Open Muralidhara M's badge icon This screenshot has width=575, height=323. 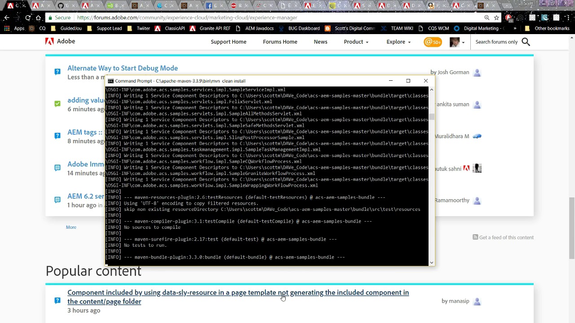pos(477,136)
